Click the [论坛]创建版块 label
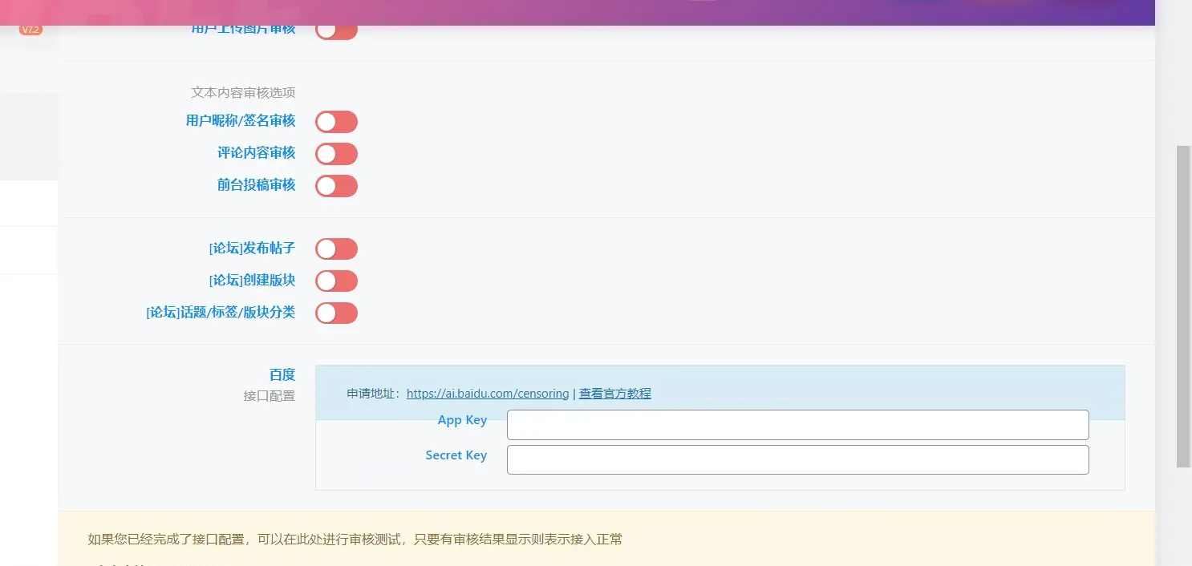Screen dimensions: 1192x566 [x=252, y=281]
